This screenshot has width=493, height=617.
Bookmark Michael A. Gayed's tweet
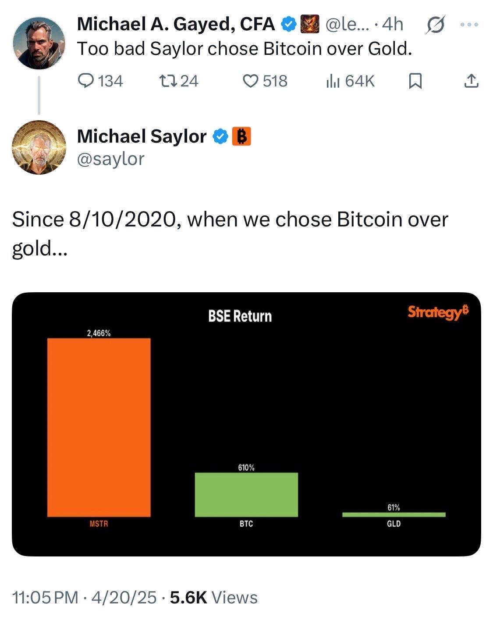point(415,81)
